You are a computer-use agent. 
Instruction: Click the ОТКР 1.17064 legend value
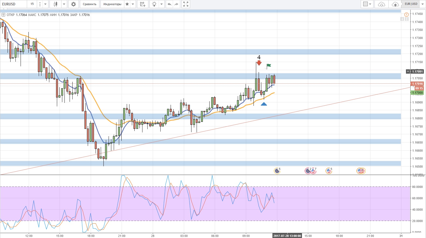17,15
